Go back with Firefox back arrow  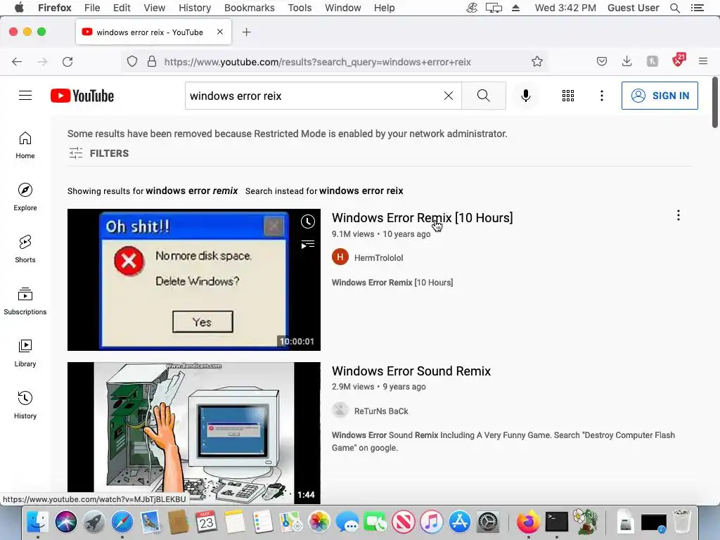click(17, 62)
